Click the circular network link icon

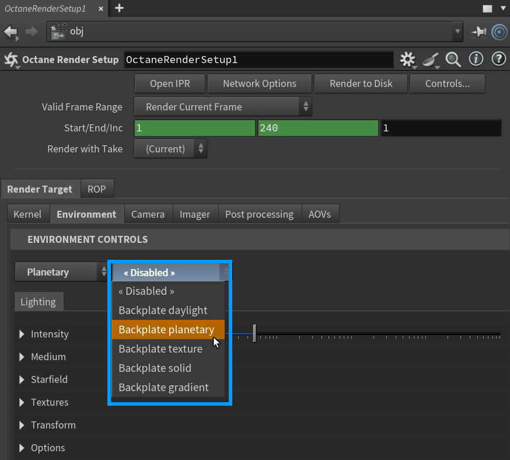click(x=499, y=32)
